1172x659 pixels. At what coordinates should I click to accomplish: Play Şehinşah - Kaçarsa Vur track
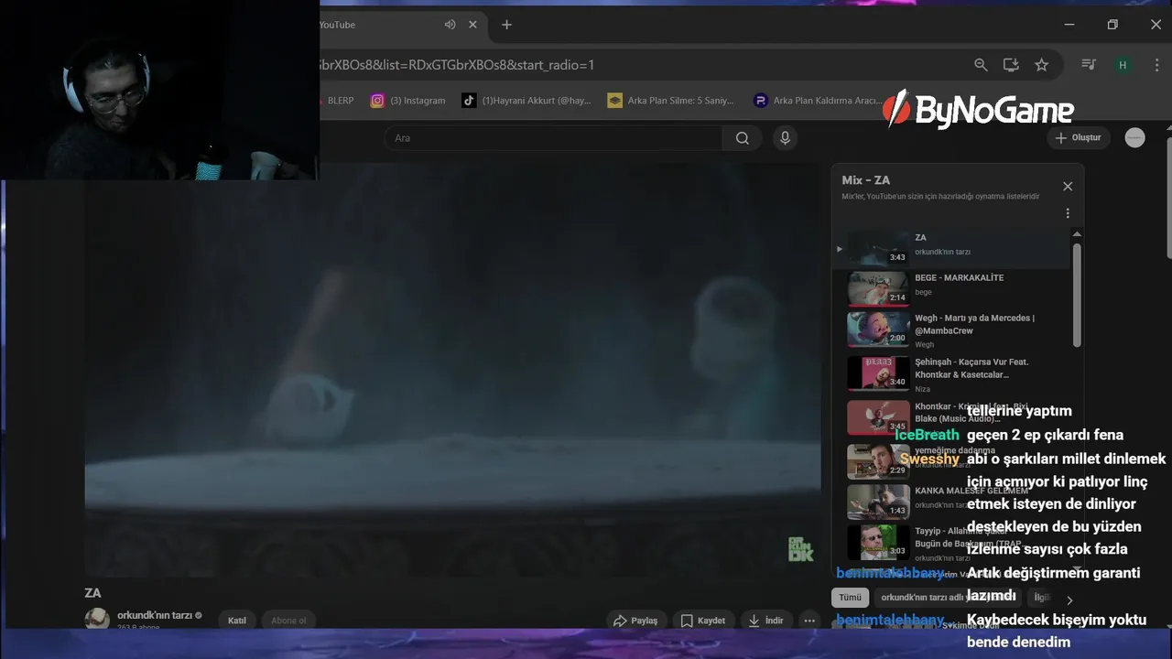click(950, 374)
